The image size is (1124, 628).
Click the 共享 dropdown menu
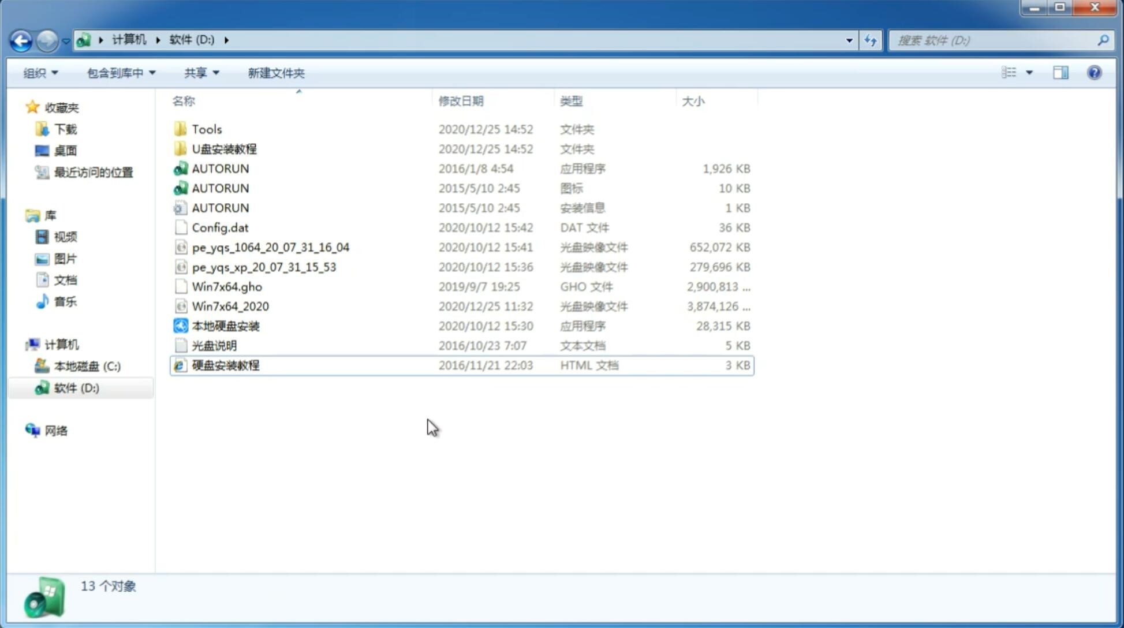201,73
